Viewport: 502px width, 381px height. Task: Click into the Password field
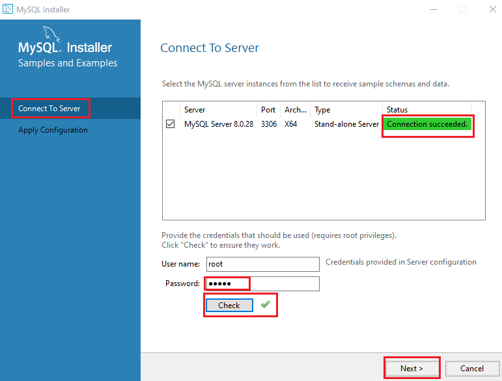[x=263, y=283]
